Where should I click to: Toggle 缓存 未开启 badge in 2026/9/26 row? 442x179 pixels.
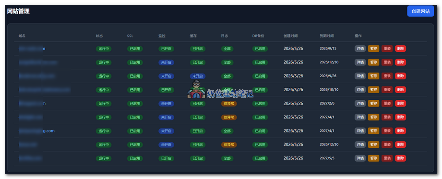[197, 76]
